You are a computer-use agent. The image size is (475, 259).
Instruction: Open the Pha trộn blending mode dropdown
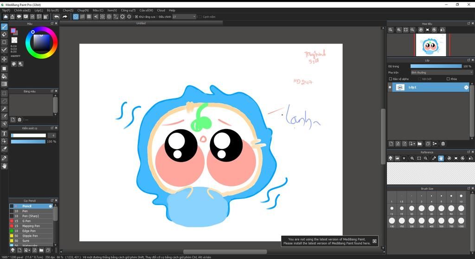tap(442, 72)
